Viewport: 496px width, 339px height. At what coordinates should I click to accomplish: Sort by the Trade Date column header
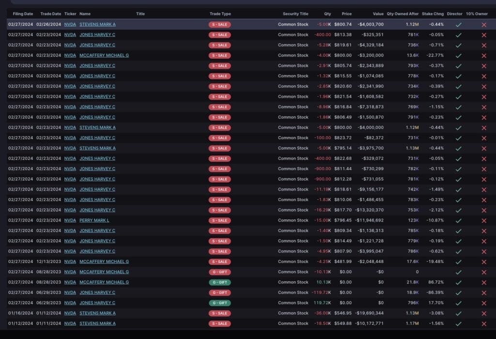[x=50, y=14]
